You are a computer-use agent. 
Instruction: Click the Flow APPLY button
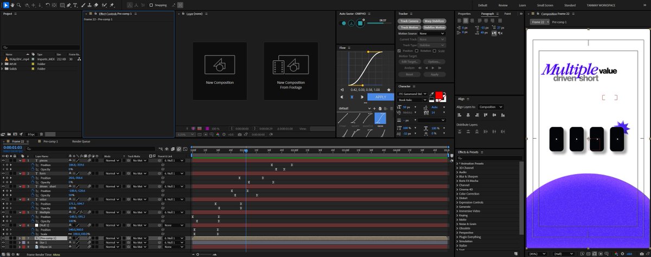381,97
